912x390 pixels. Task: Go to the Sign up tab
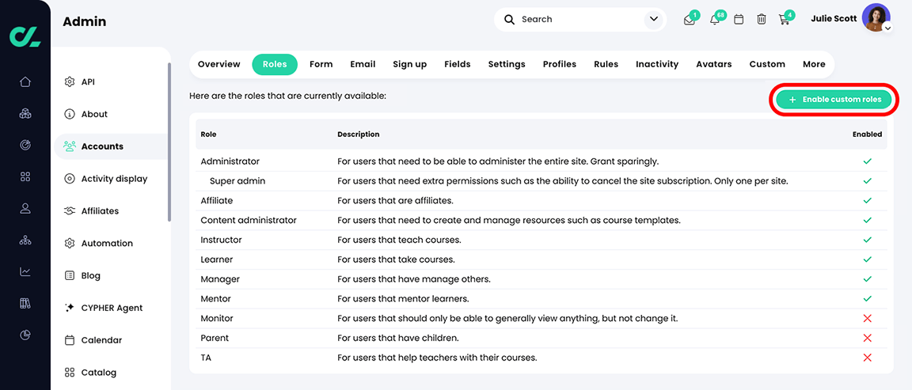coord(409,64)
